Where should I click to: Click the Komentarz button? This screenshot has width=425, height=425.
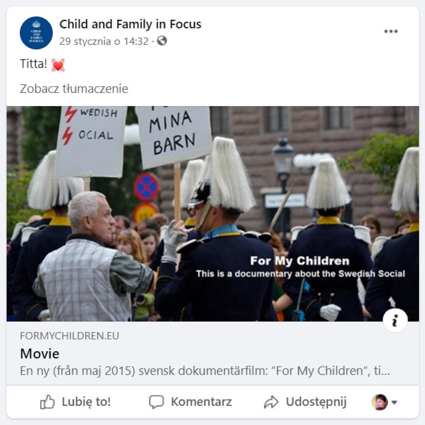point(190,402)
